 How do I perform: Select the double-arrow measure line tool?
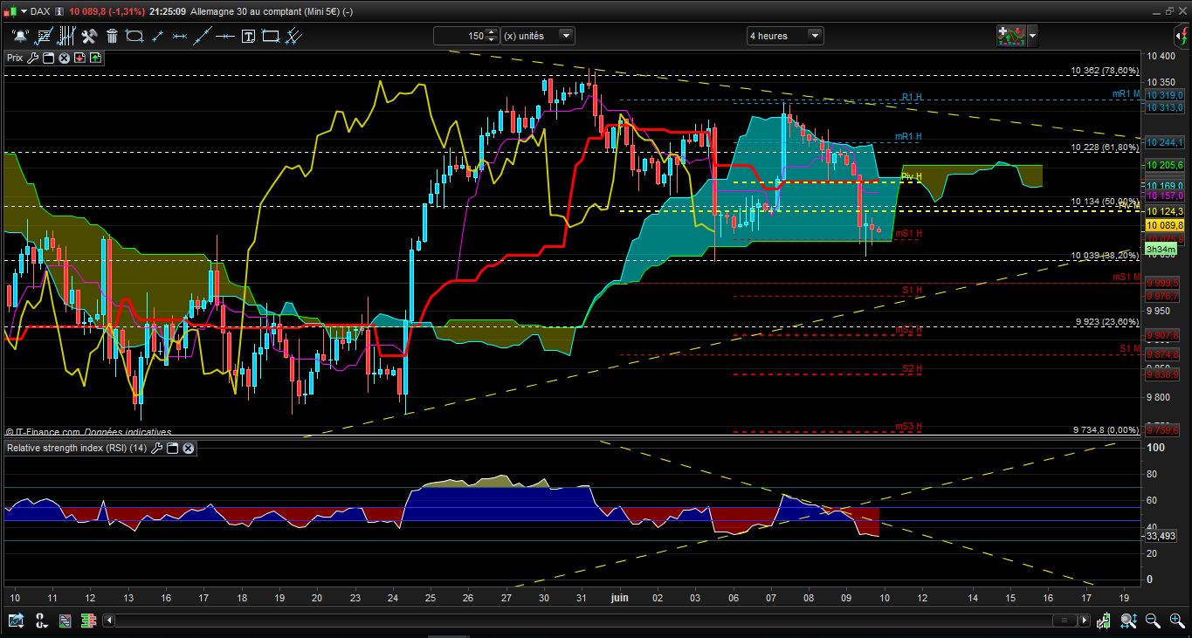tap(180, 36)
